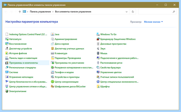The width and height of the screenshot is (181, 112).
Task: Click Все элементы панели управления breadcrumb
Action: [73, 12]
